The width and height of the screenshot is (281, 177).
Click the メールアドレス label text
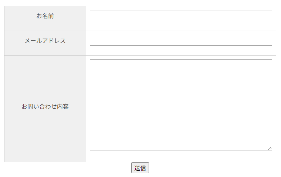[45, 41]
